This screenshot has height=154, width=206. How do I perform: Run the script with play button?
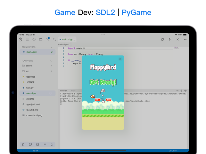[170, 40]
